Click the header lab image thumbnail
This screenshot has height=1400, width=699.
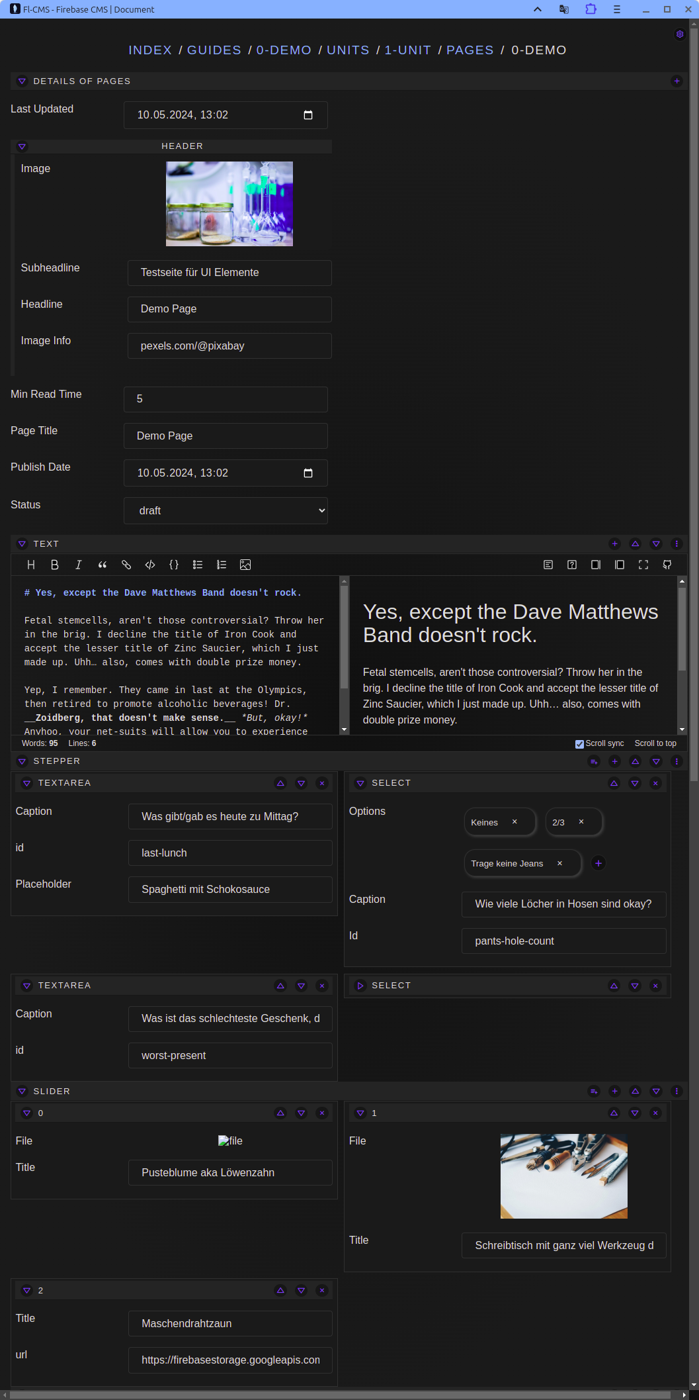coord(229,204)
